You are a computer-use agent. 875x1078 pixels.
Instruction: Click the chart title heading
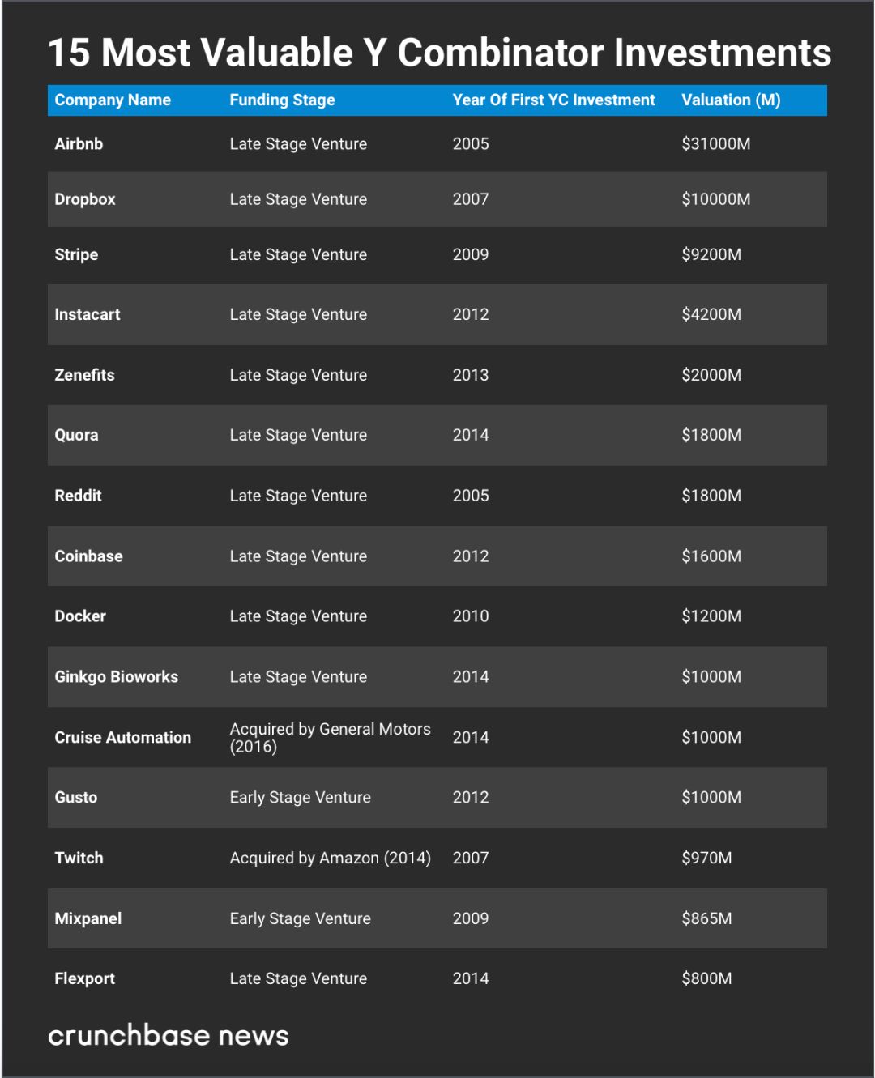(x=439, y=53)
